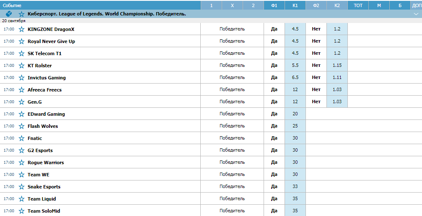Viewport: 422px width, 216px height.
Task: Click the Нет label in KT Rolster row
Action: (x=316, y=65)
